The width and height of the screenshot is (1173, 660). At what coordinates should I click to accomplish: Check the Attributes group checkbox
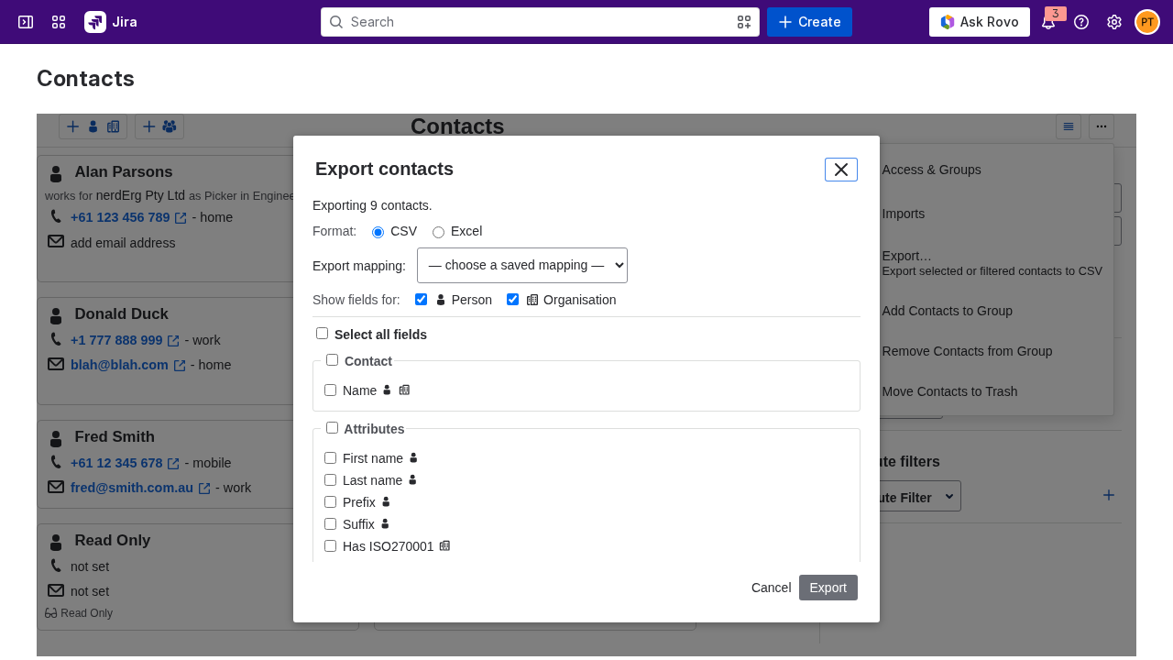(332, 428)
